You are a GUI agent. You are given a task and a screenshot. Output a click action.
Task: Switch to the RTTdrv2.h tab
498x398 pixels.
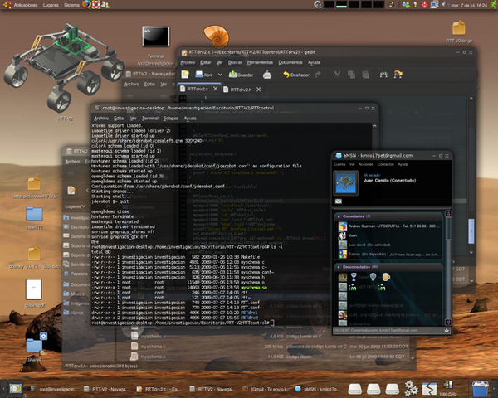click(x=241, y=90)
